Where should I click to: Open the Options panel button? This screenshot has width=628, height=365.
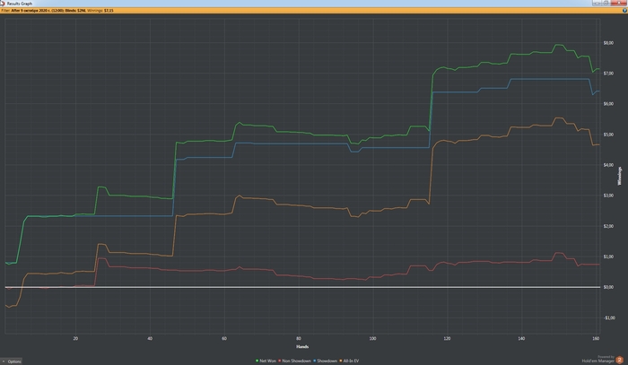(12, 361)
